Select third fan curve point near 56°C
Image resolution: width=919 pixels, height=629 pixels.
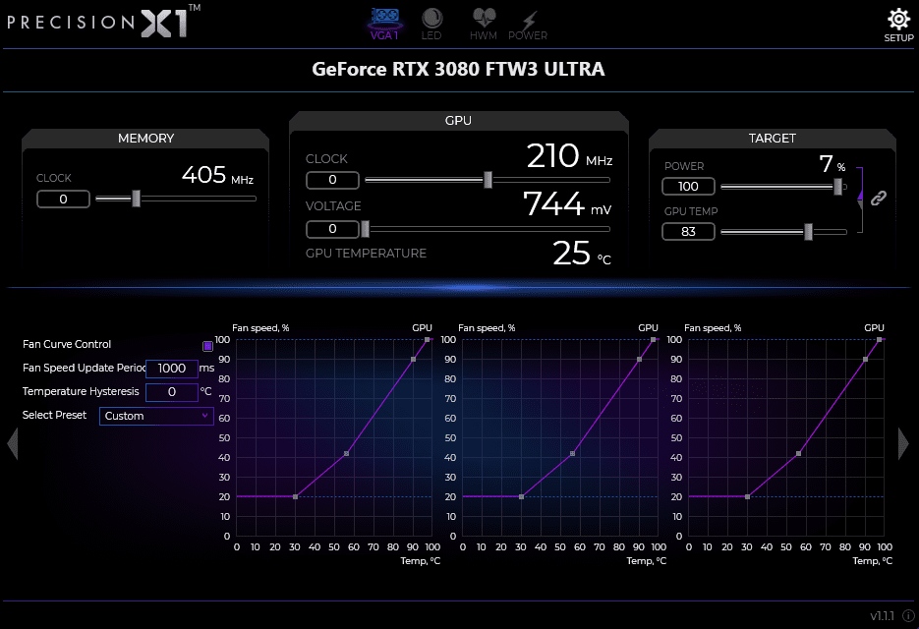tap(799, 454)
